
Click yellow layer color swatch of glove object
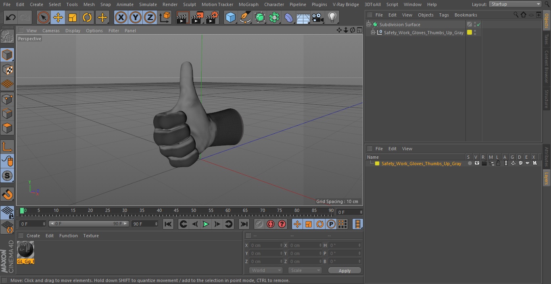click(x=469, y=33)
